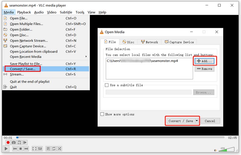
Task: Click Cancel in Open Media dialog
Action: tap(210, 121)
